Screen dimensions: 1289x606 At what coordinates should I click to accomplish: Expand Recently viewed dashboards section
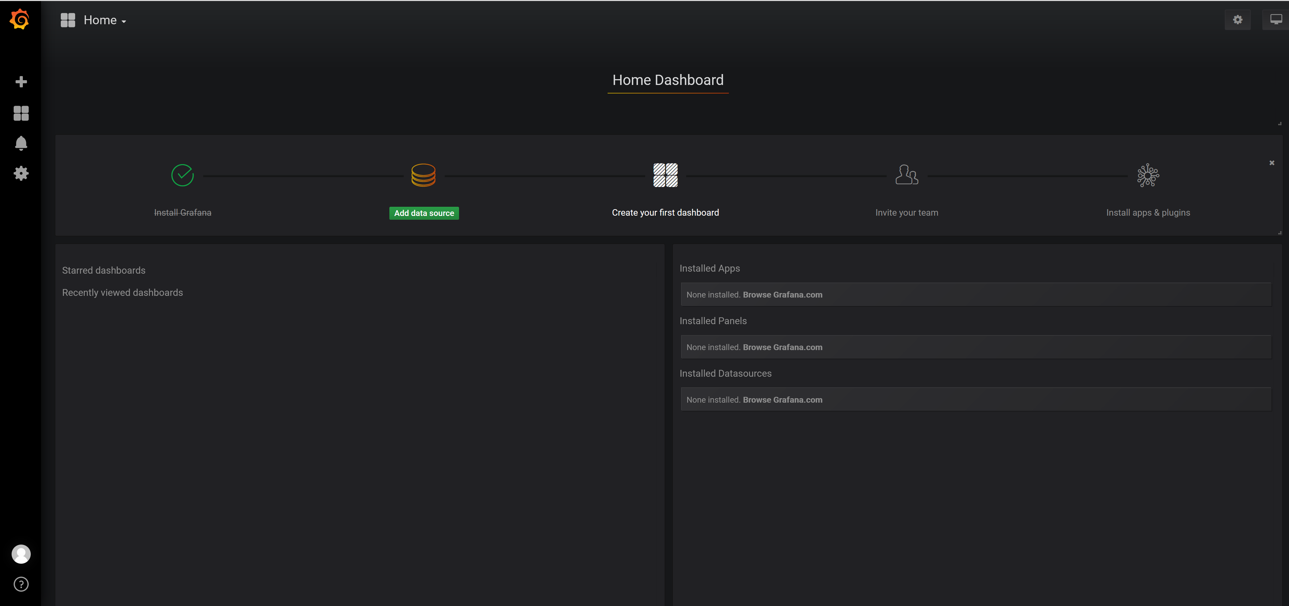[x=122, y=292]
